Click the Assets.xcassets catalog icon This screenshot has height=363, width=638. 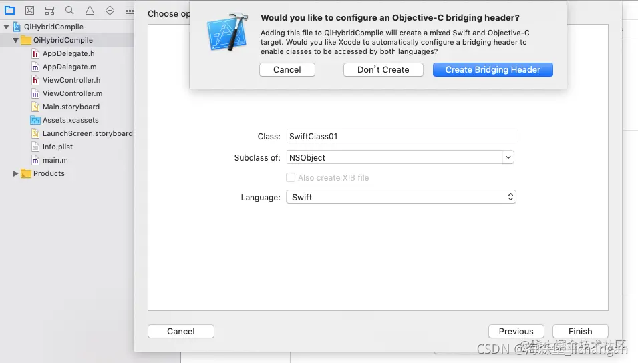pos(35,120)
